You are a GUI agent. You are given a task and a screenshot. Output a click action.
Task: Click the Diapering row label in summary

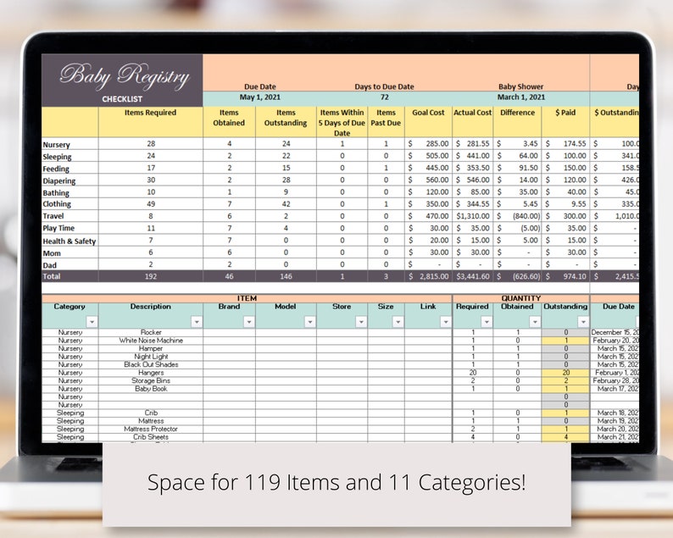(59, 180)
